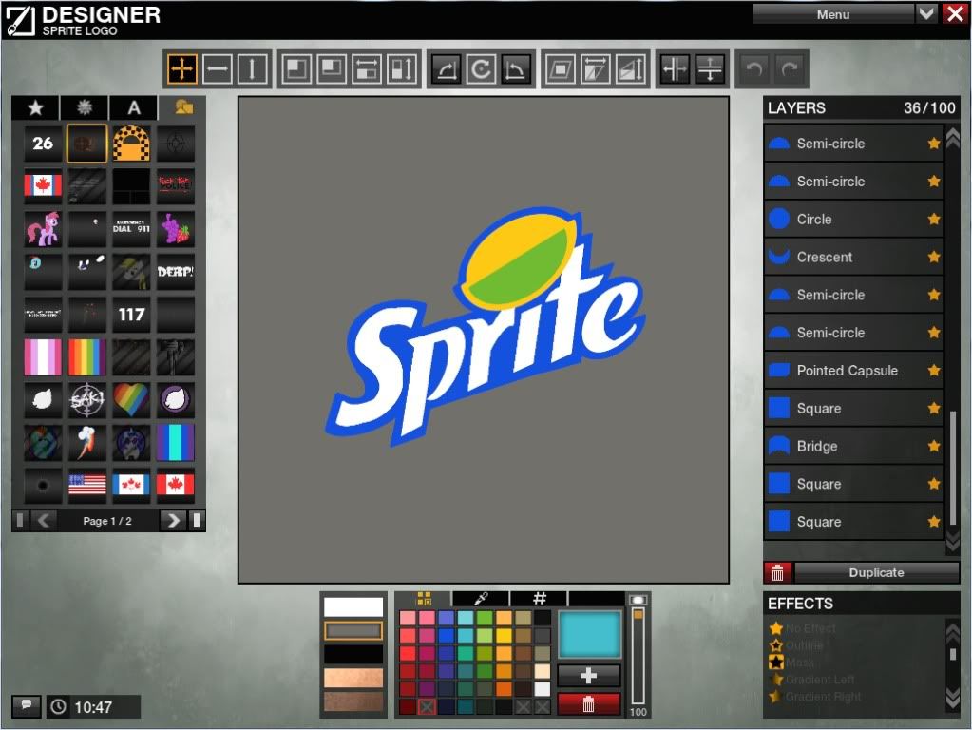Click the cyan current colour preview
Image resolution: width=972 pixels, height=730 pixels.
click(x=589, y=635)
